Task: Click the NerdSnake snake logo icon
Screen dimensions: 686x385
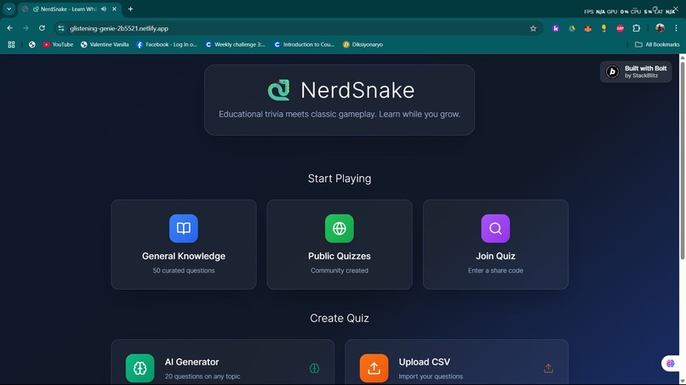Action: (x=279, y=90)
